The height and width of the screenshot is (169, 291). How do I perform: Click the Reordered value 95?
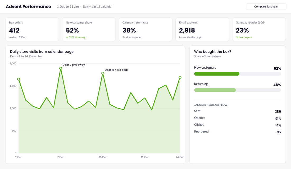click(279, 132)
